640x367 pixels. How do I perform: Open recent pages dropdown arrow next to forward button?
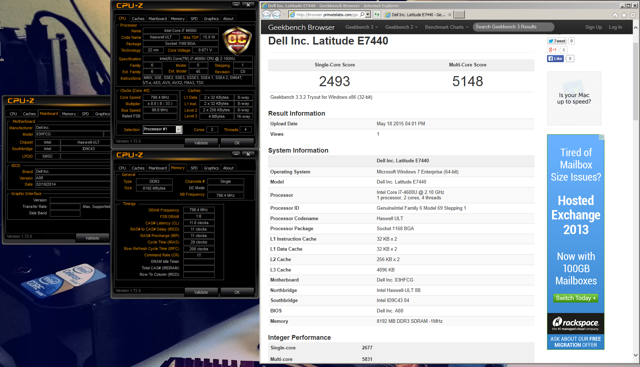(x=285, y=15)
